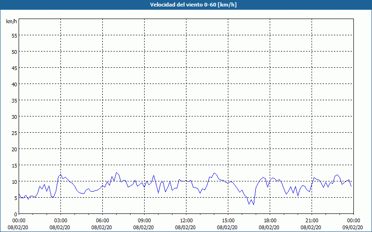Click the 15 y-axis value

[x=14, y=166]
